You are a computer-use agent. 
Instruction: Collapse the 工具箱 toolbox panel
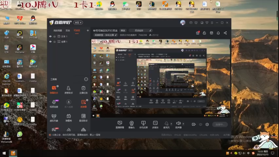(x=86, y=79)
